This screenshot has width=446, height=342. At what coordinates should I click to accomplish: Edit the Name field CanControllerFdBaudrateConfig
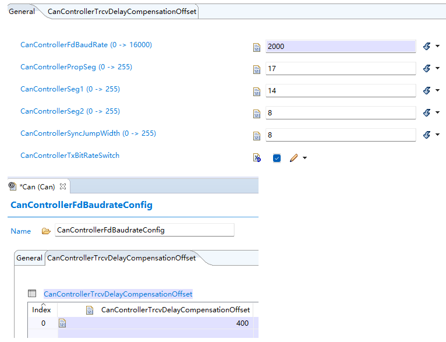pyautogui.click(x=144, y=230)
